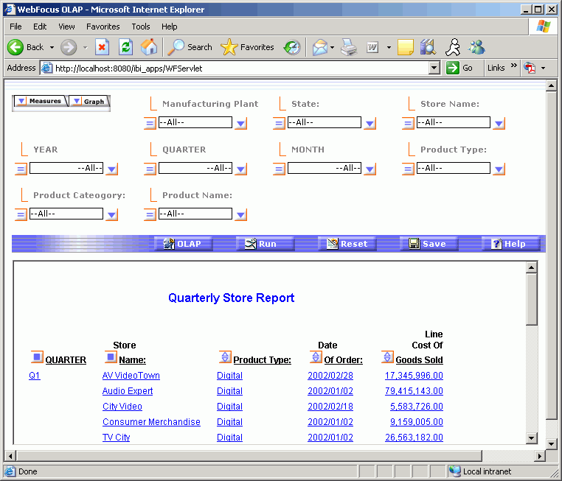
Task: Expand the Product Type filter dropdown arrow
Action: point(499,169)
